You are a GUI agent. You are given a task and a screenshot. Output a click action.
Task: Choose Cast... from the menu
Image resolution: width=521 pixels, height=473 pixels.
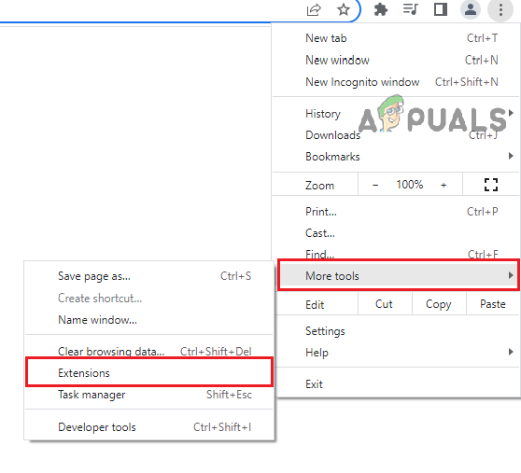point(397,233)
